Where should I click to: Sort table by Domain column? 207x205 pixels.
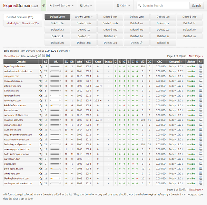click(21, 61)
